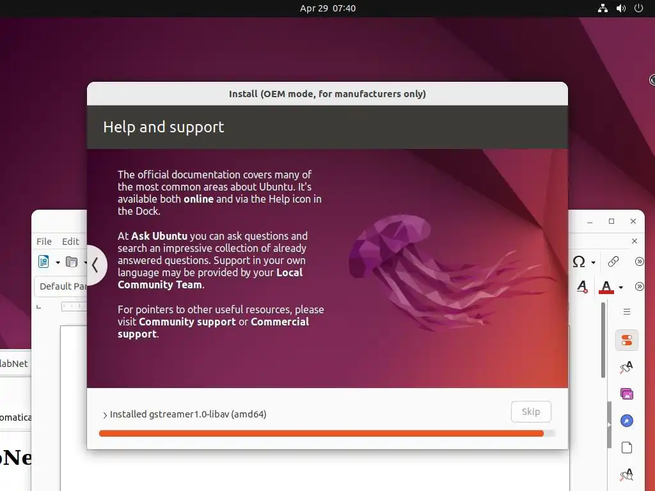Image resolution: width=655 pixels, height=491 pixels.
Task: Open the Special Character dropdown arrow
Action: (593, 263)
